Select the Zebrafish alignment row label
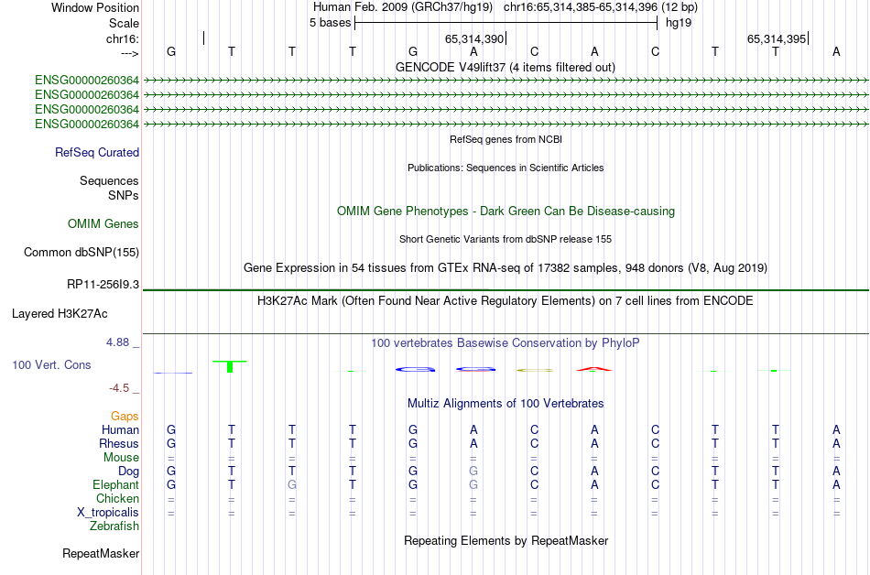Image resolution: width=870 pixels, height=575 pixels. coord(114,526)
